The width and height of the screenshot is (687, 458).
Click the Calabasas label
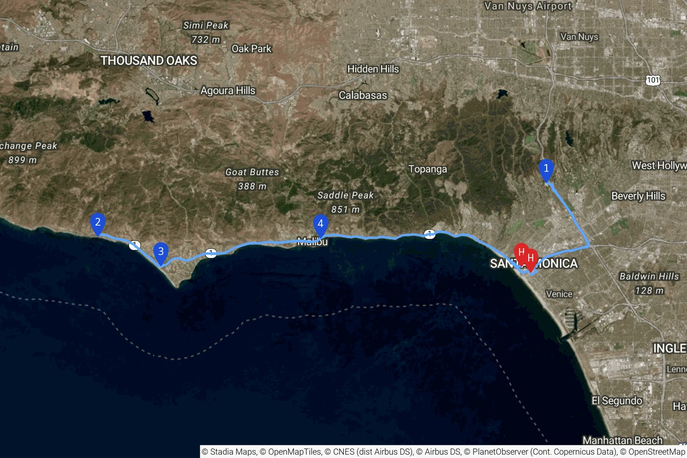tap(363, 95)
